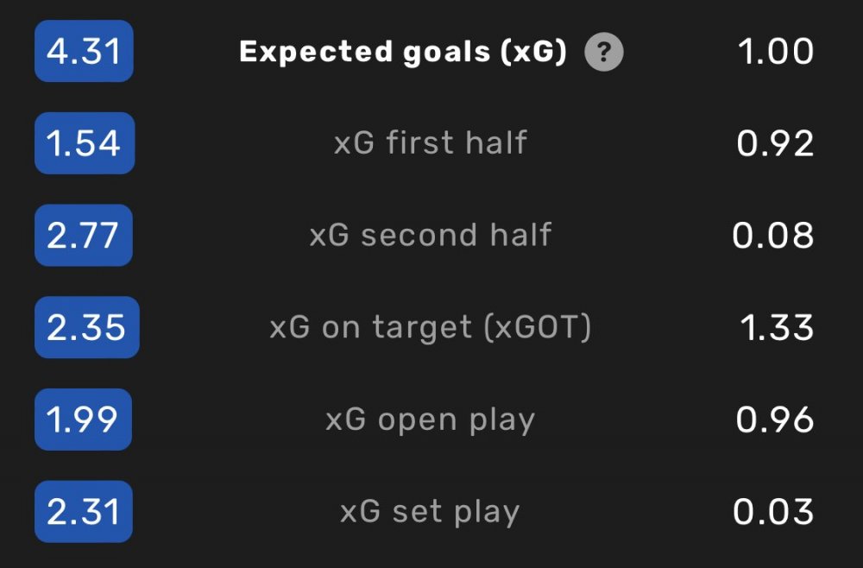Select the Expected goals (xG) heading

(x=403, y=53)
